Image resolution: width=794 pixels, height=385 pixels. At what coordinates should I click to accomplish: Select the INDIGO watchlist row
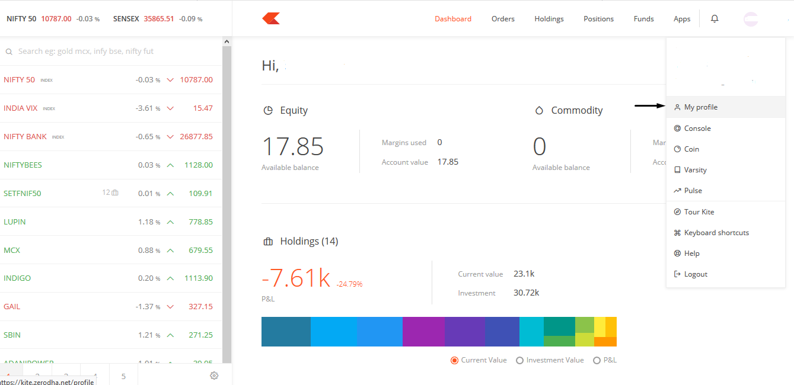[111, 278]
